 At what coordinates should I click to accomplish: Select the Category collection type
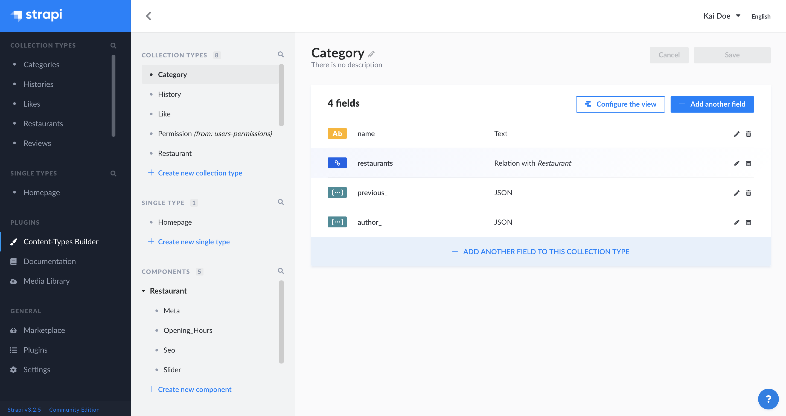point(173,74)
